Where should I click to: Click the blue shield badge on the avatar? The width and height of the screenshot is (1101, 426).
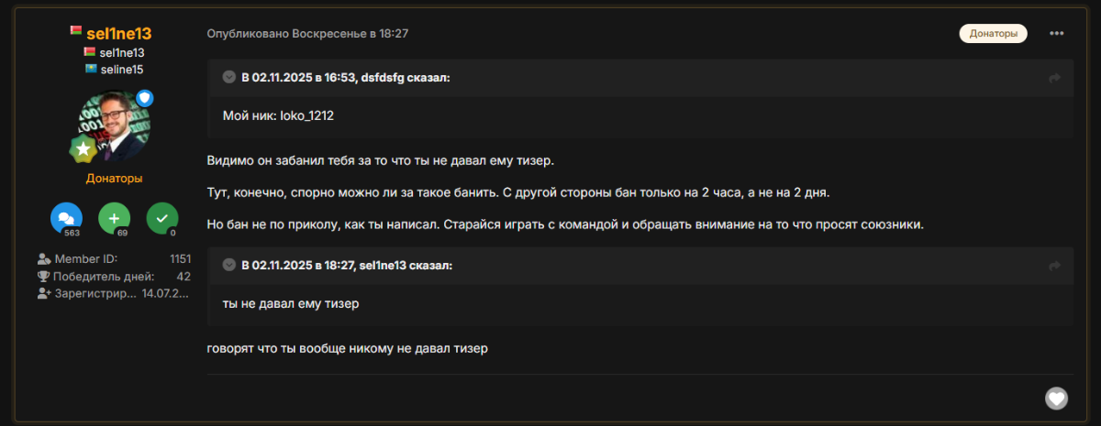point(145,98)
